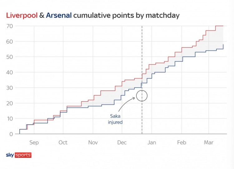Click the '50' y-axis label
Viewport: 234px width, 169px height.
[x=10, y=57]
